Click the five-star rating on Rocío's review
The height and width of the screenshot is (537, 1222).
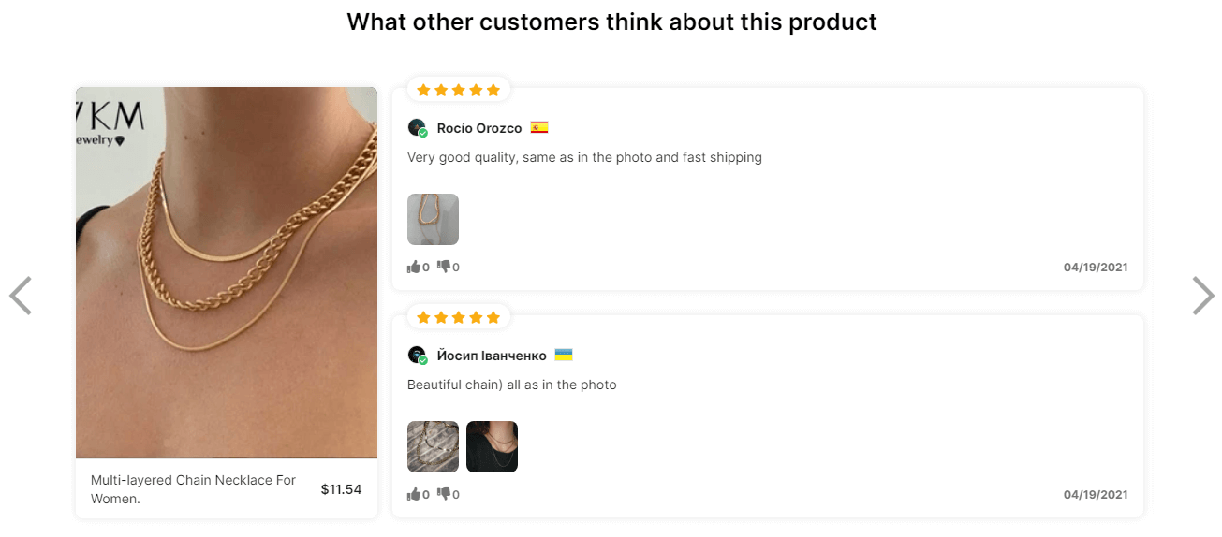tap(458, 90)
